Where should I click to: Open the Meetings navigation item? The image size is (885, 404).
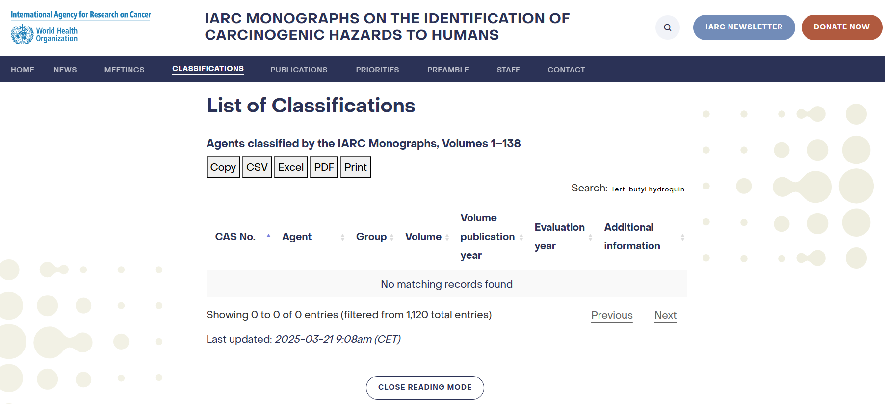(124, 70)
